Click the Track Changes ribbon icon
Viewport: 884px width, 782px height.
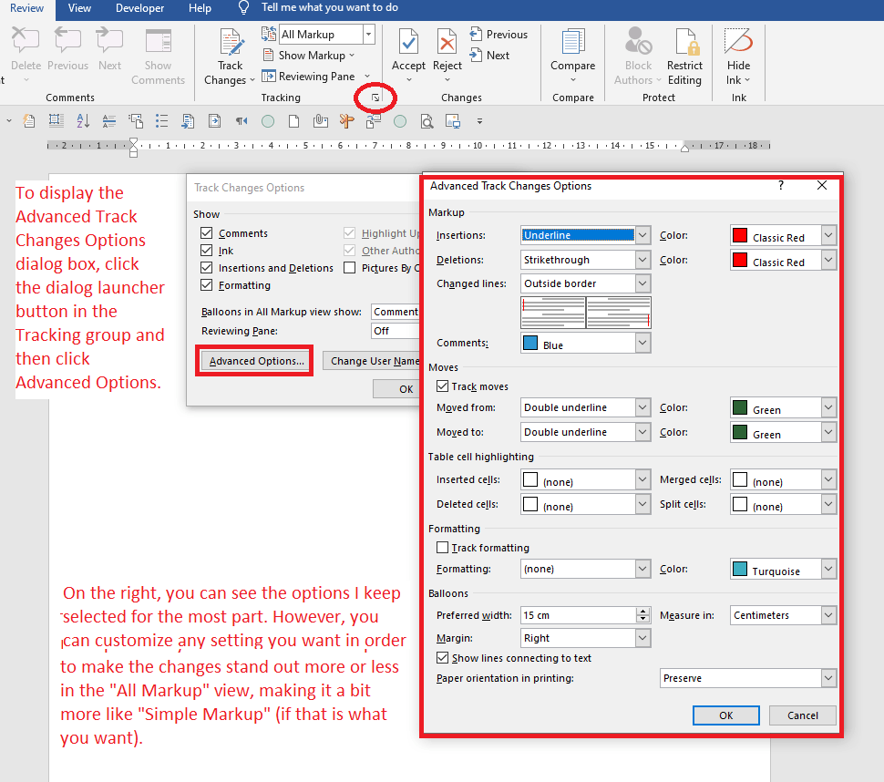coord(231,42)
